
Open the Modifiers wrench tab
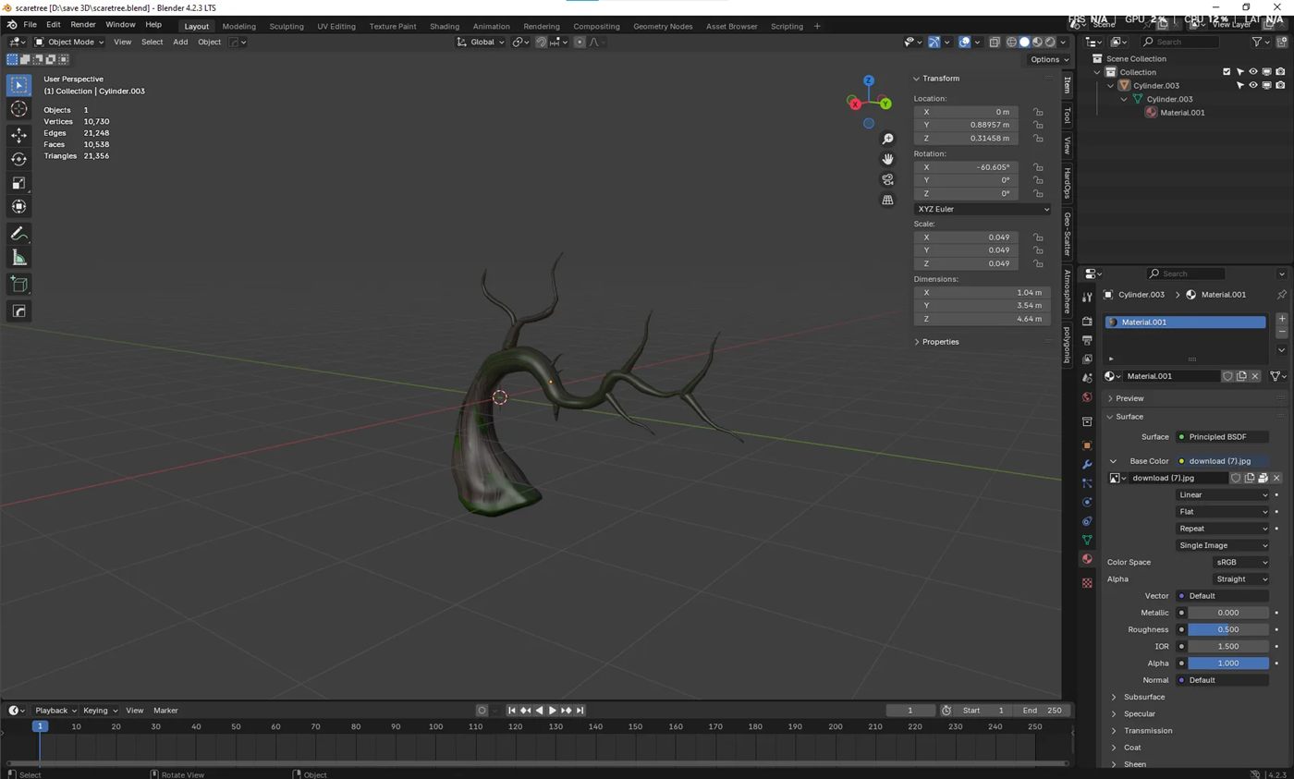[1087, 464]
